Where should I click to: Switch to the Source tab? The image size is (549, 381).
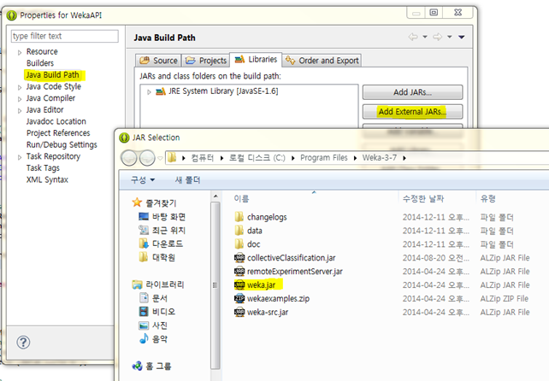coord(158,60)
